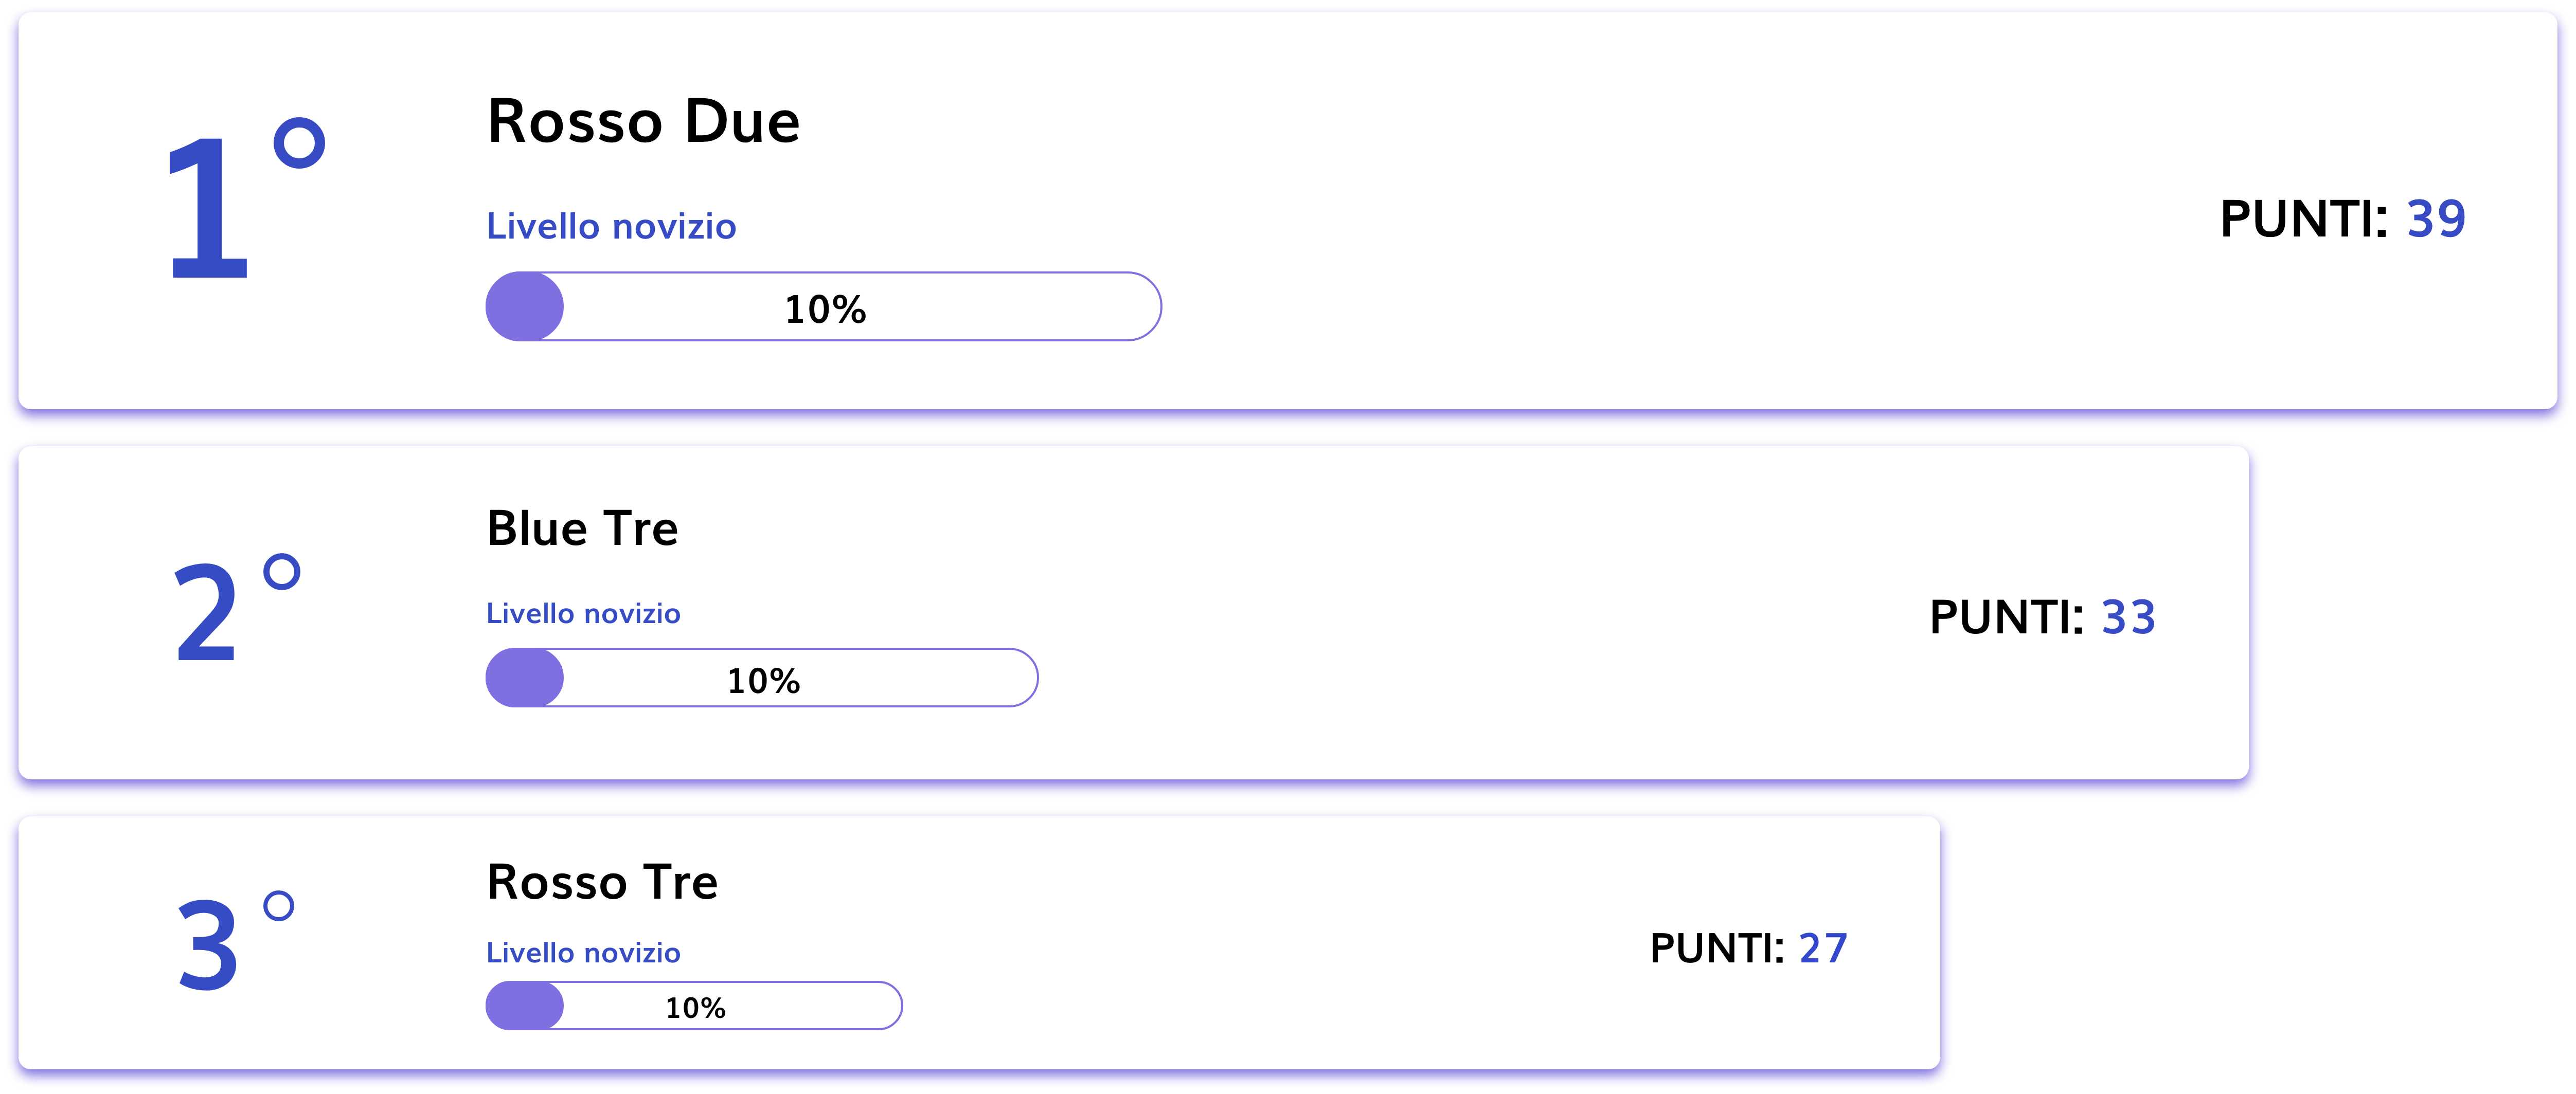Image resolution: width=2576 pixels, height=1094 pixels.
Task: Select the PUNTI: 33 score
Action: click(2042, 617)
